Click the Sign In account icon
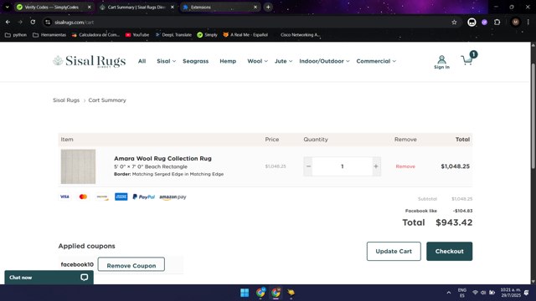Viewport: 536px width, 301px height. click(x=441, y=62)
